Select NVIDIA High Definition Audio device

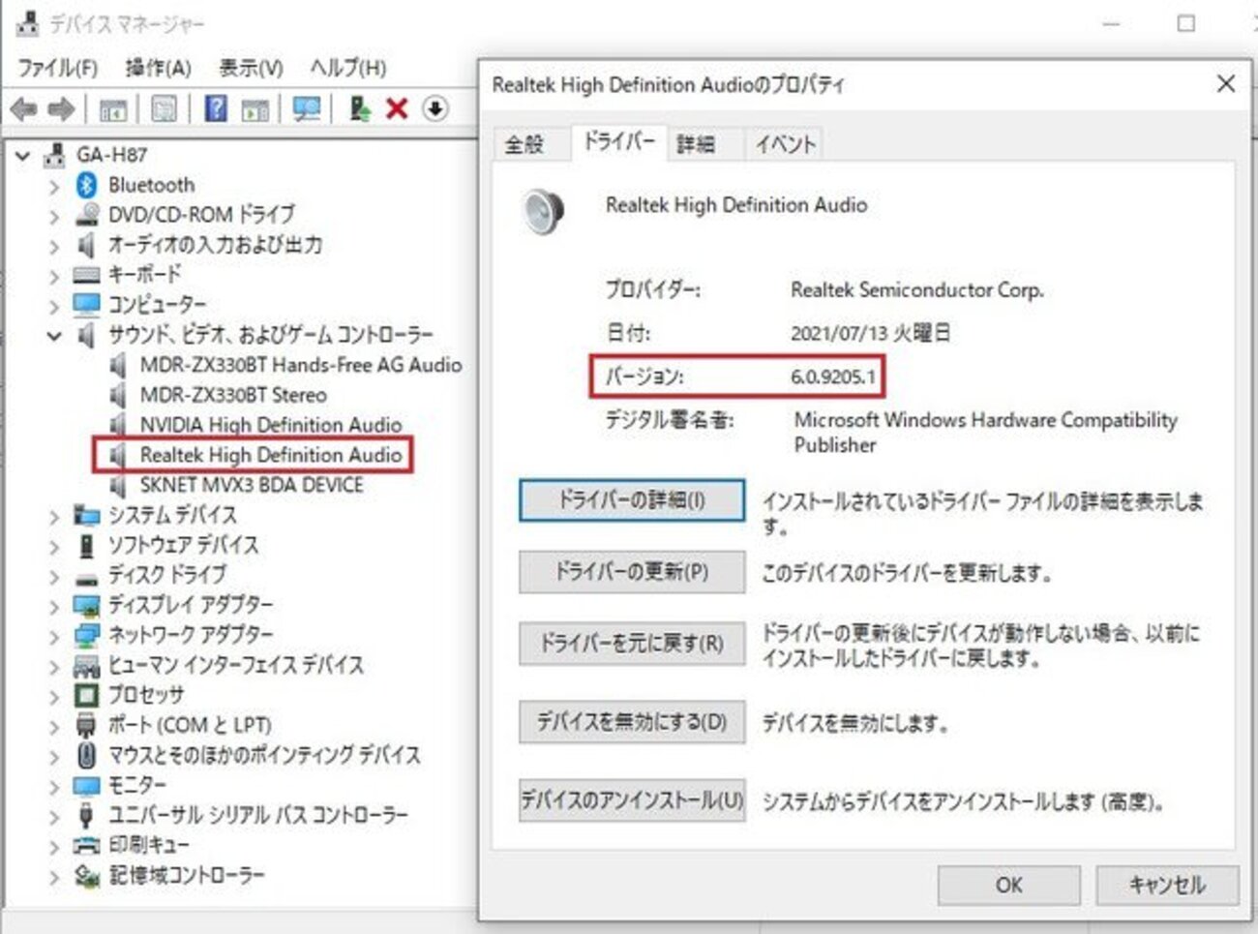(x=271, y=425)
